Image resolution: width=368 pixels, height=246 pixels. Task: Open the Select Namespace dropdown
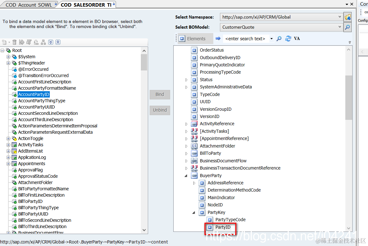(x=340, y=17)
